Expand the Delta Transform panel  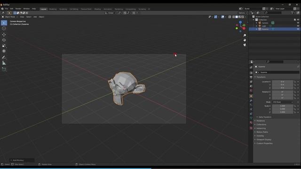264,117
